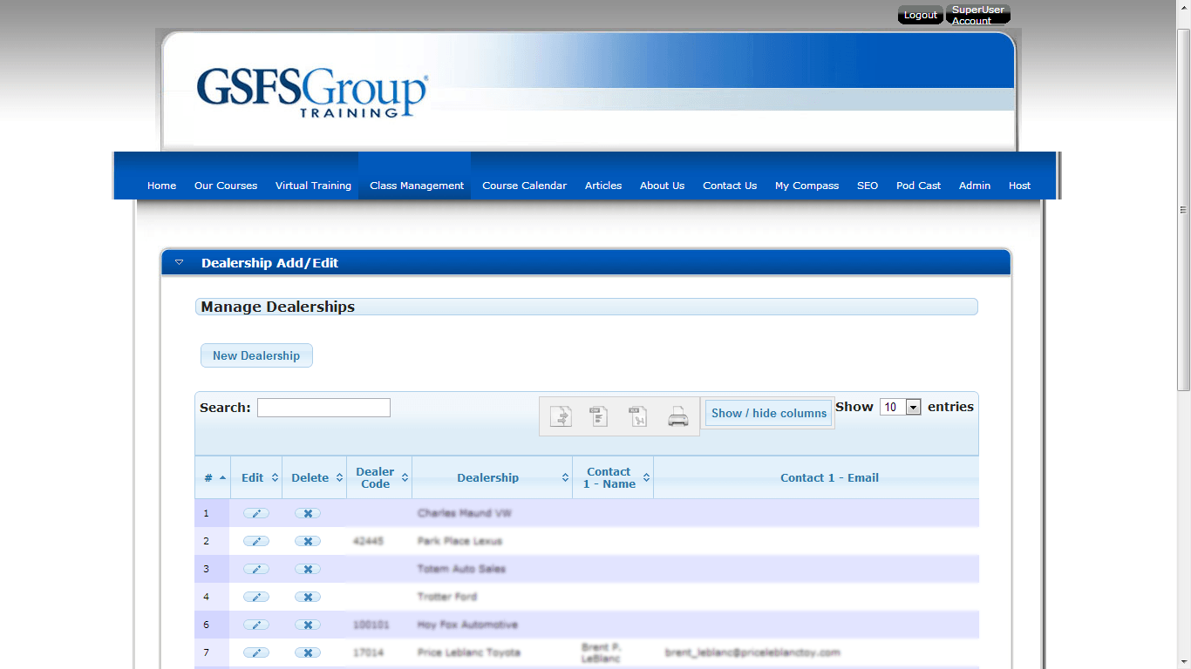Sort by Dealer Code column header
Screen dimensions: 1191x669
click(376, 477)
